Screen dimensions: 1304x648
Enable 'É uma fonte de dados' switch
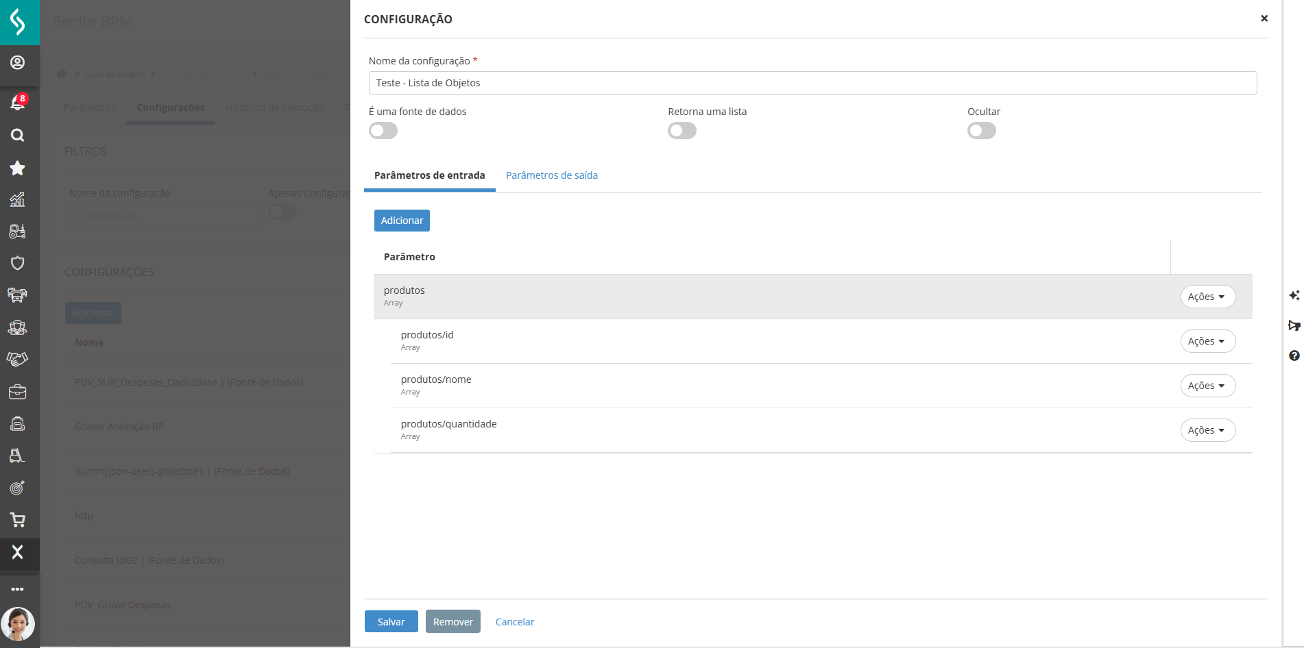click(x=383, y=131)
